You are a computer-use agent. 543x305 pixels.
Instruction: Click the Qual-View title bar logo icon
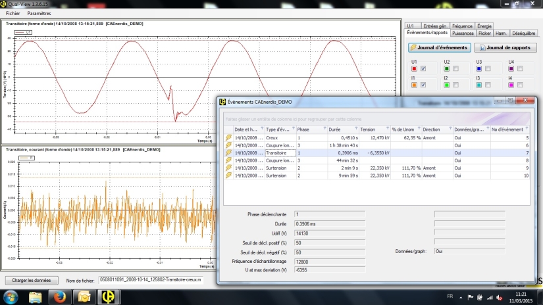click(3, 4)
